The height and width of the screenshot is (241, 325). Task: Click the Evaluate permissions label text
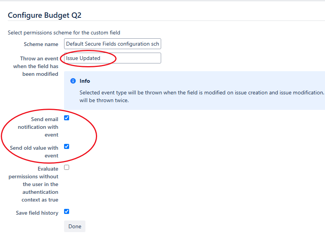click(33, 184)
